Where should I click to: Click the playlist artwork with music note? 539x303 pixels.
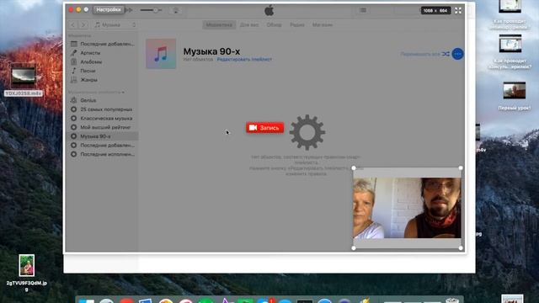pos(161,54)
